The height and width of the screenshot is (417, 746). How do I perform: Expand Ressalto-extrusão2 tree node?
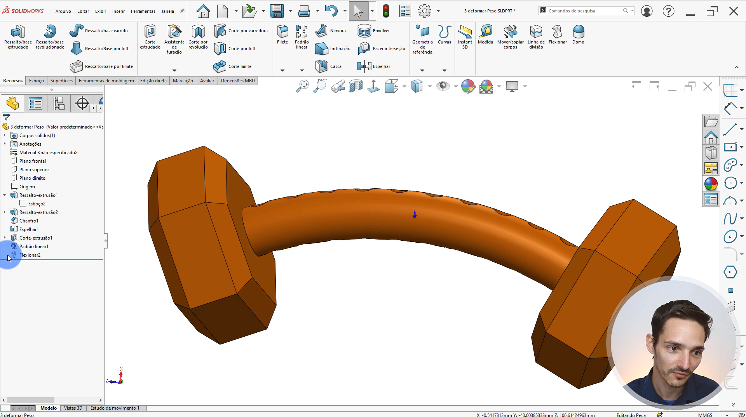[5, 212]
